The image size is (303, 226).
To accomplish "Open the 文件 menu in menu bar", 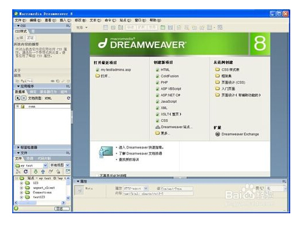I will pos(20,20).
